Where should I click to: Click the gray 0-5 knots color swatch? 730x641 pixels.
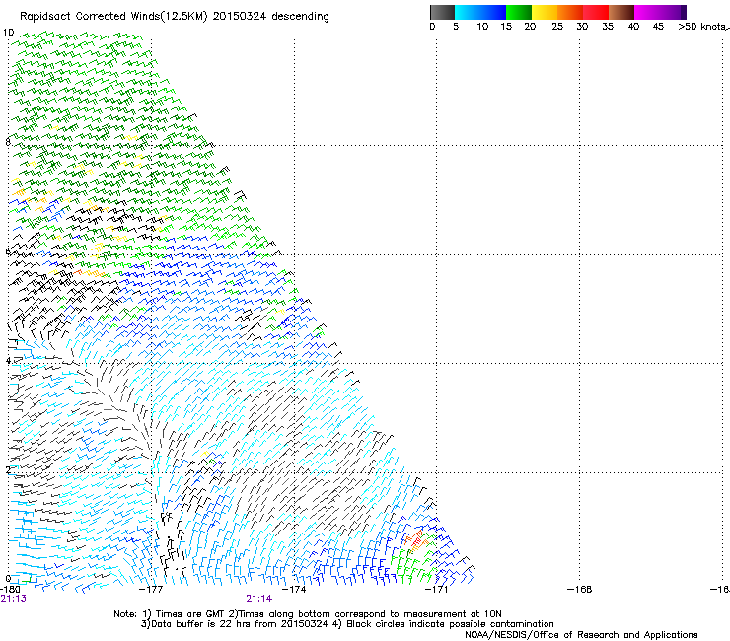442,12
